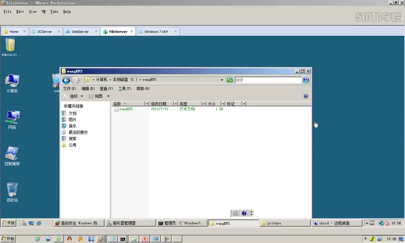Viewport: 405px width, 243px height.
Task: Open recent pages dropdown beside forward arrow
Action: 80,80
